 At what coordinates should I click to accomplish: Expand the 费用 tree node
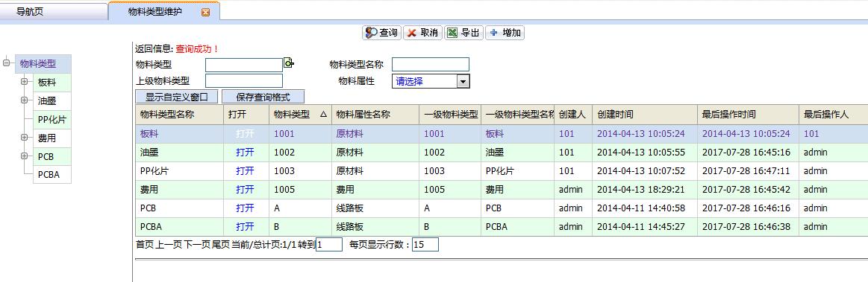click(x=24, y=138)
